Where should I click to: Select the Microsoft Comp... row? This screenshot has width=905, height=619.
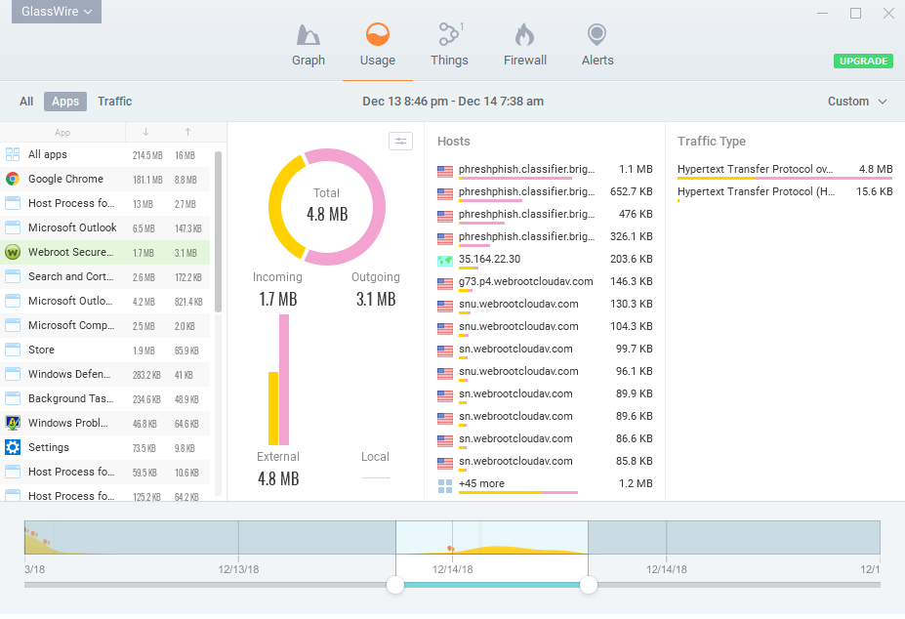[105, 326]
